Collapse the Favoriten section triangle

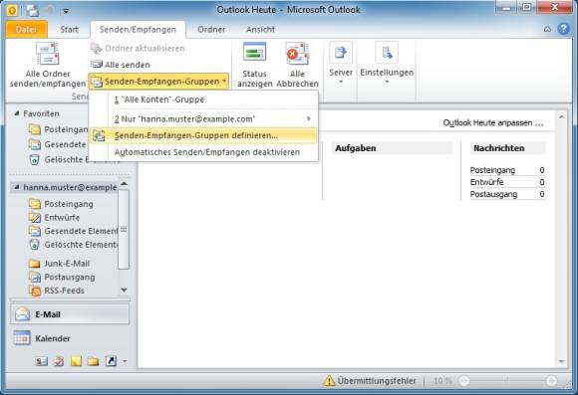coord(16,113)
